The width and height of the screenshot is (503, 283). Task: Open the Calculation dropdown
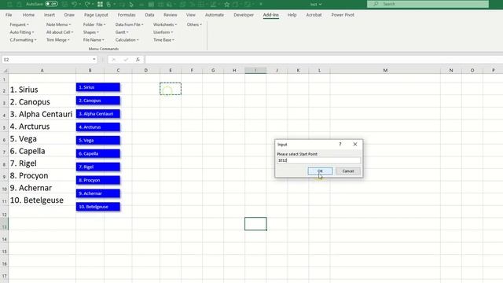[x=127, y=40]
